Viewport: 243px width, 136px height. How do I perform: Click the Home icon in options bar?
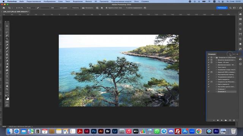pos(4,8)
